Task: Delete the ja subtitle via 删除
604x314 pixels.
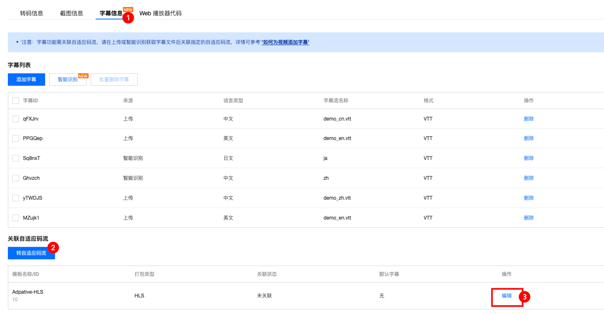Action: [529, 158]
